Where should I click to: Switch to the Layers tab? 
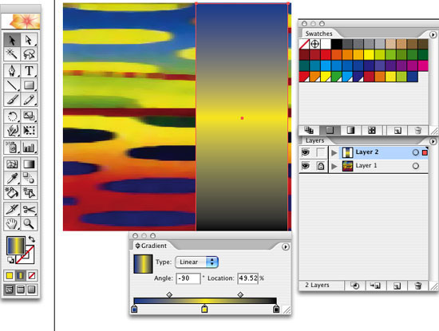(x=315, y=140)
